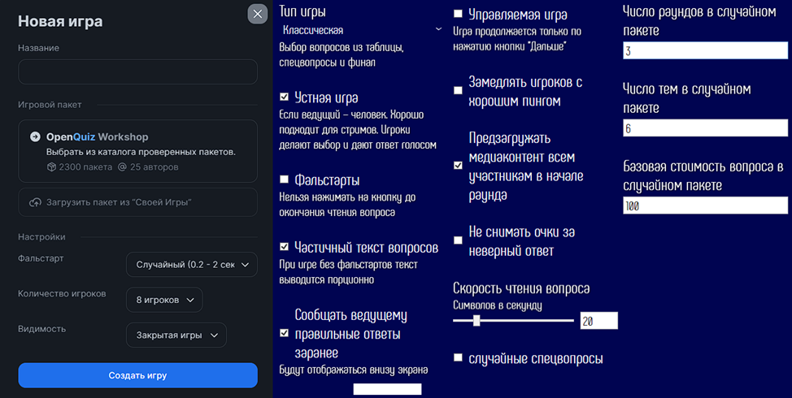Click the Число раундов в случайном пакете field
792x398 pixels.
pyautogui.click(x=705, y=51)
